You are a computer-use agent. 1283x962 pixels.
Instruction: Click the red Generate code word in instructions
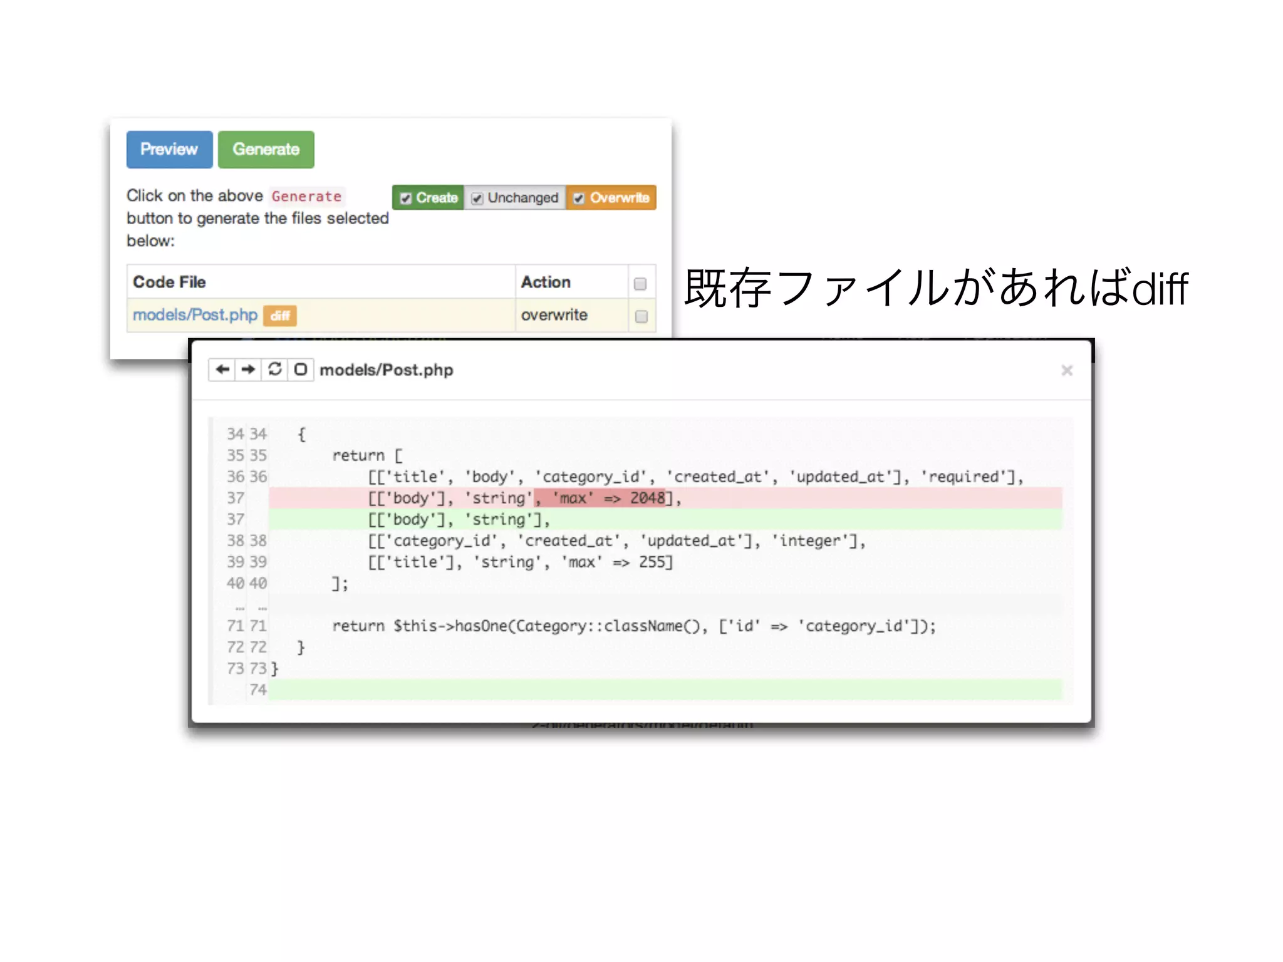point(306,196)
